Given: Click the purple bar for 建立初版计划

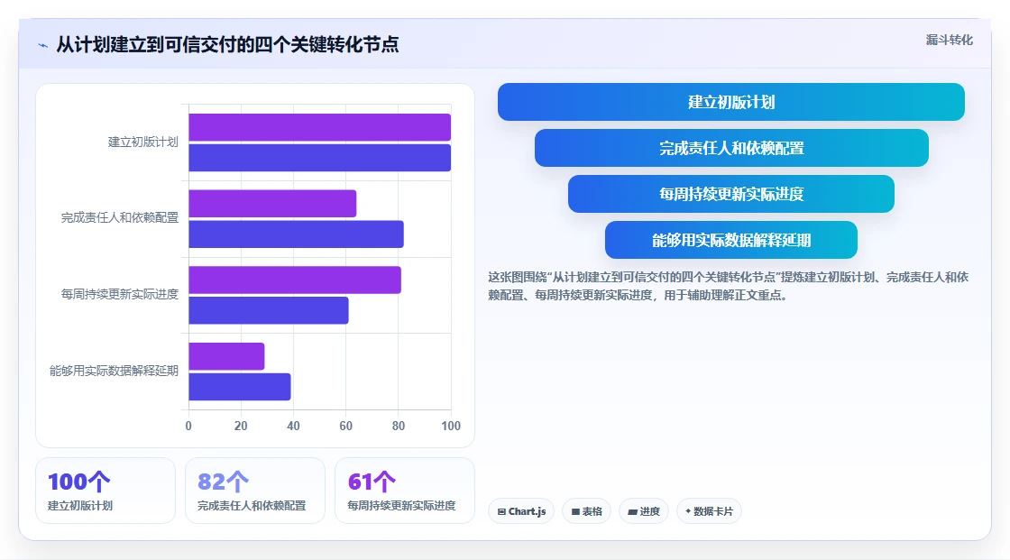Looking at the screenshot, I should (x=319, y=127).
